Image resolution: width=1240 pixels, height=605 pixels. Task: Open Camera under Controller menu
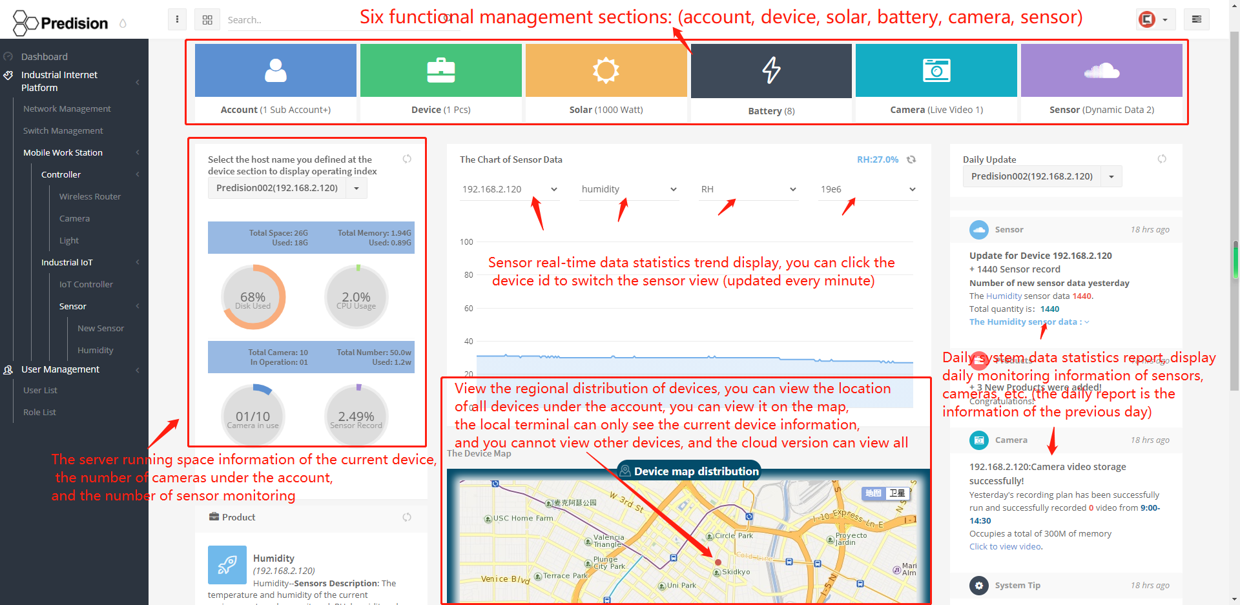coord(74,218)
